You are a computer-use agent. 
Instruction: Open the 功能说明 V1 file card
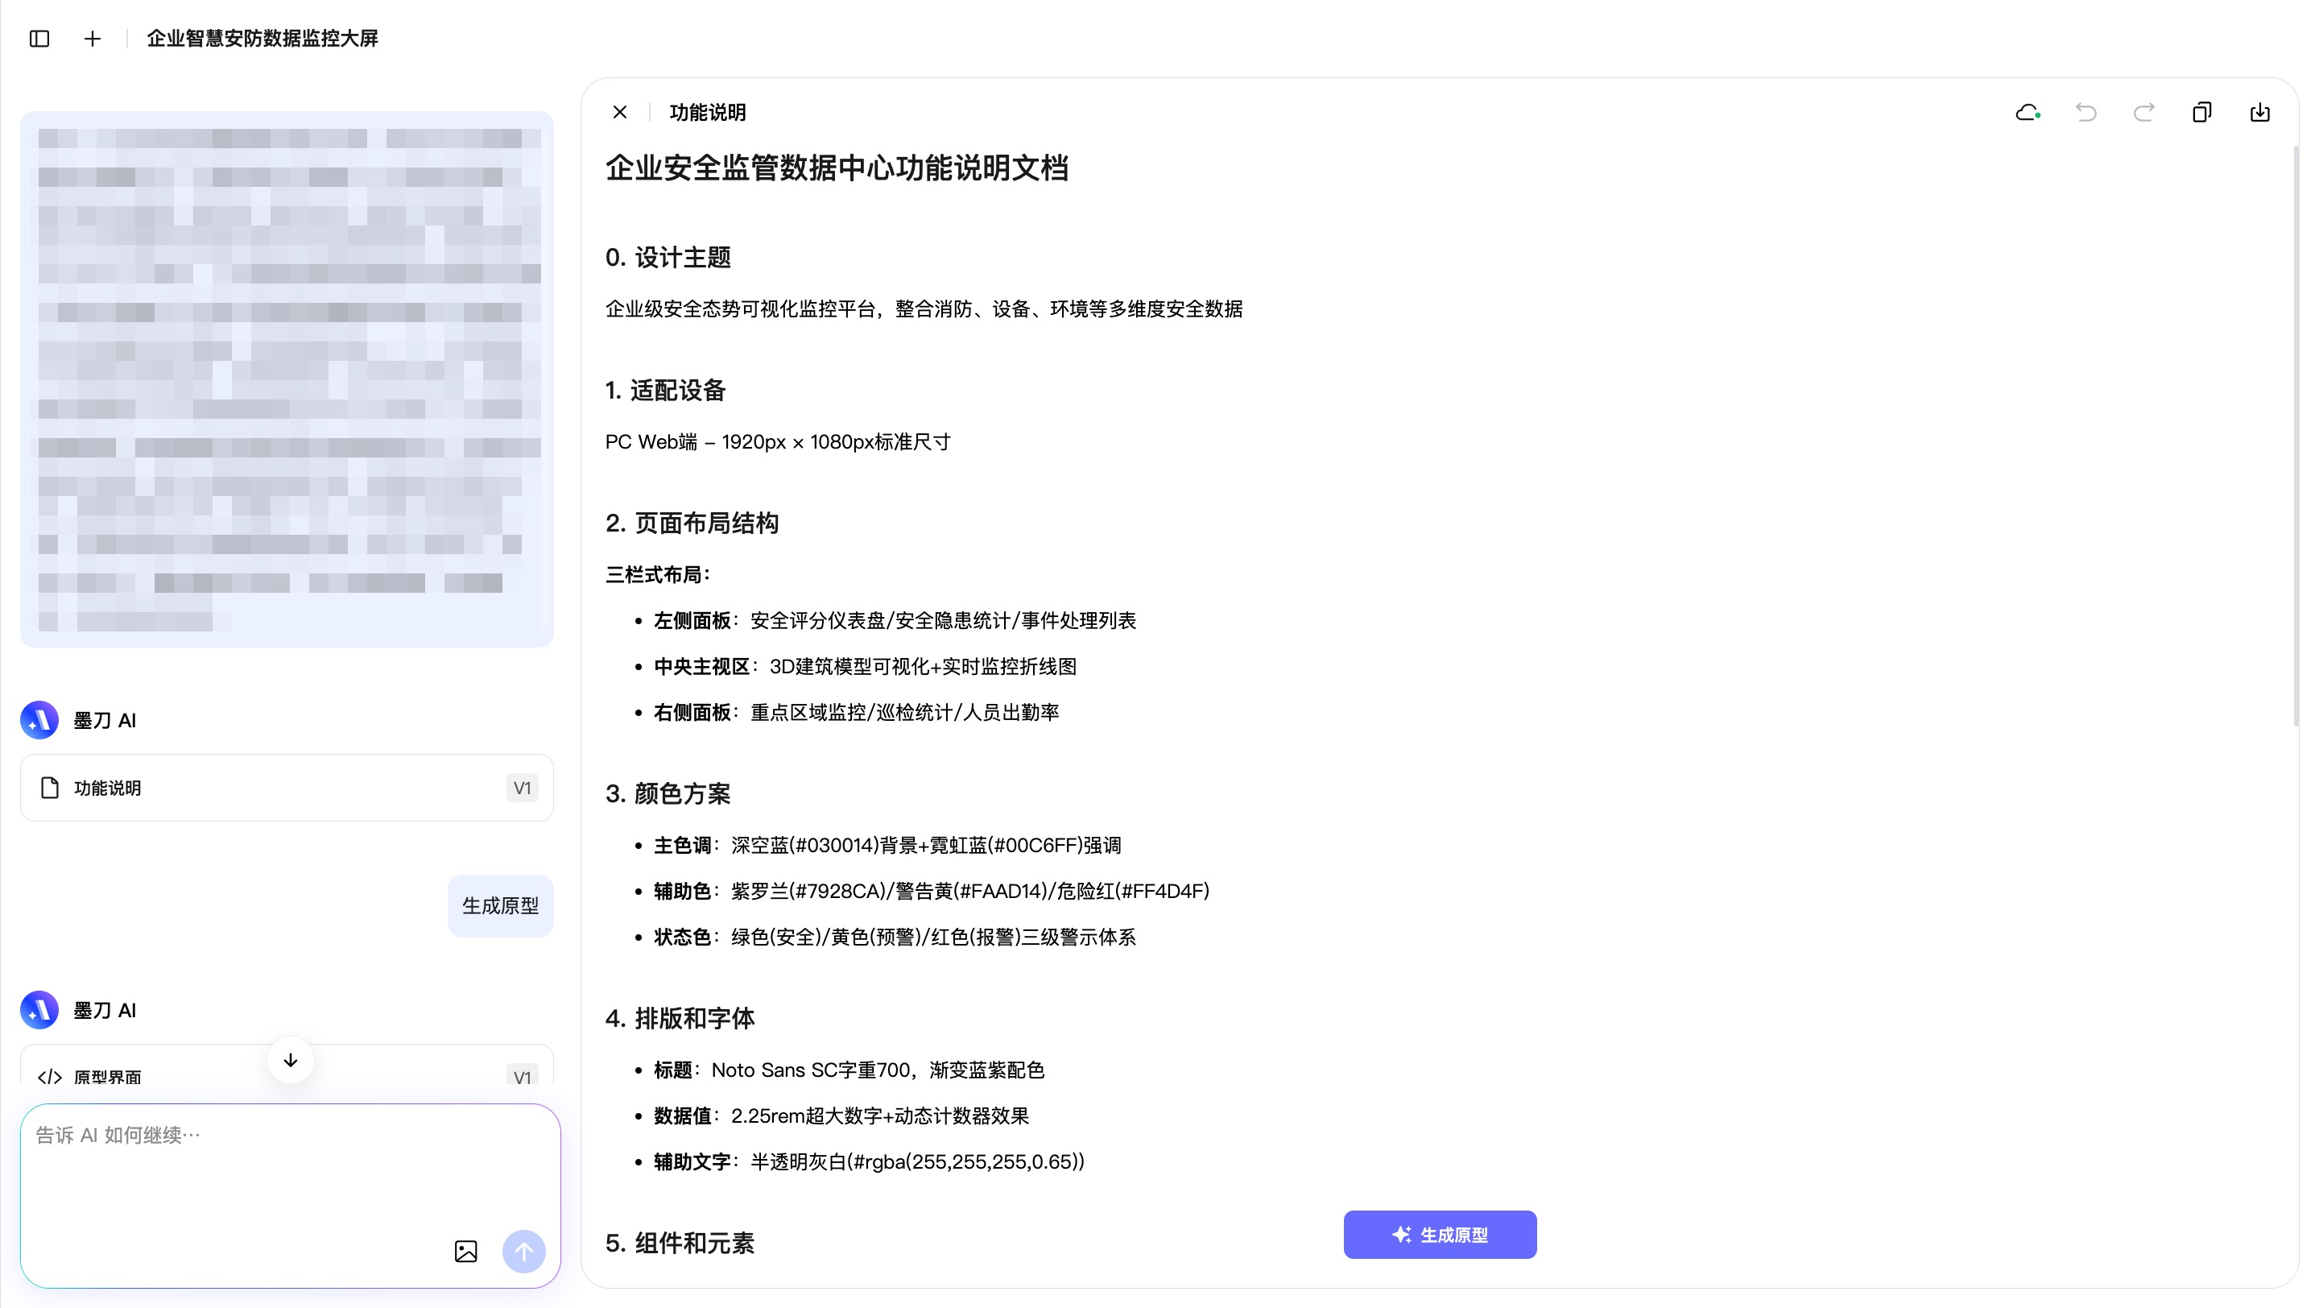[x=287, y=788]
